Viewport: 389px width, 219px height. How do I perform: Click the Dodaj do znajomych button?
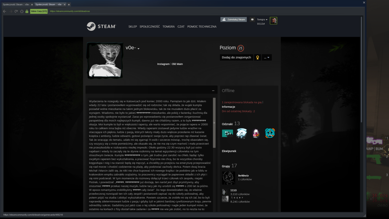[236, 57]
